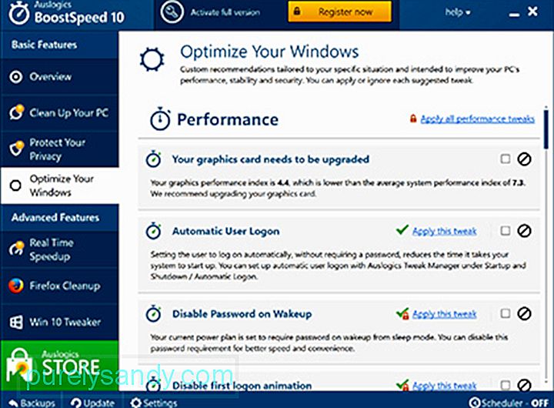Tick the Automatic User Logon checkbox
This screenshot has width=554, height=408.
point(506,231)
